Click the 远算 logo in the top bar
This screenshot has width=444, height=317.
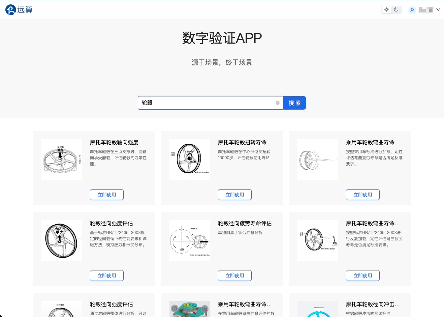(x=19, y=9)
